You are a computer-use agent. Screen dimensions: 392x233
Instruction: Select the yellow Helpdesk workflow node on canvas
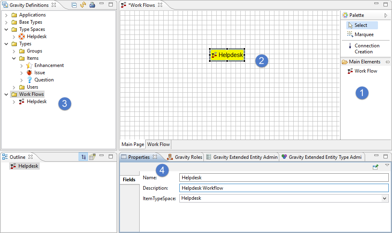pyautogui.click(x=227, y=55)
